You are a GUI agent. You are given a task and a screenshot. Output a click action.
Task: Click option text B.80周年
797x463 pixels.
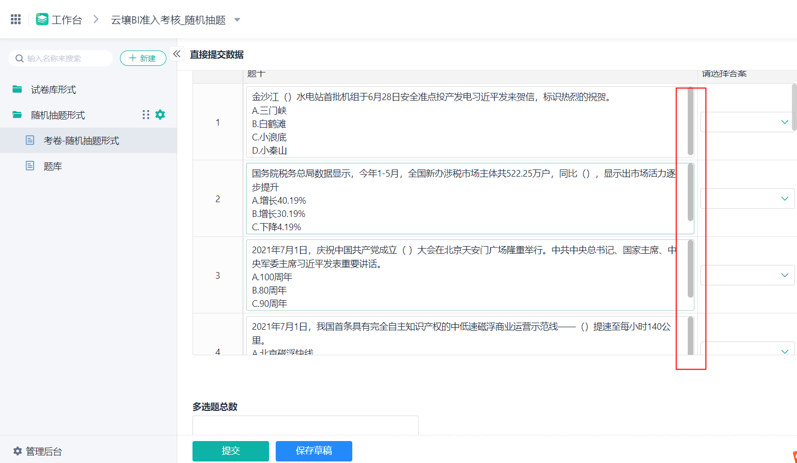[269, 290]
